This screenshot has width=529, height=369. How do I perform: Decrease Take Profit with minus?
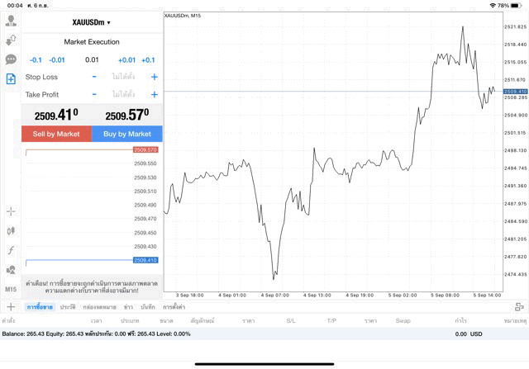[x=94, y=94]
